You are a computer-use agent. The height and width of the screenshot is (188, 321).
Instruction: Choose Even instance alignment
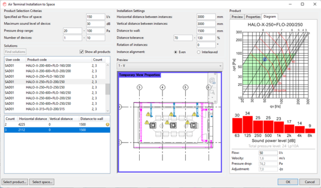tap(175, 52)
